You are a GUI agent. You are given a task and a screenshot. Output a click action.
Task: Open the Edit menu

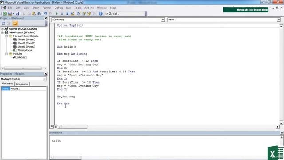pos(18,8)
